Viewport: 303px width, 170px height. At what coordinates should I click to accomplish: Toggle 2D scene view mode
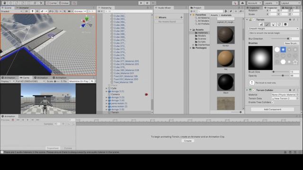tap(27, 11)
